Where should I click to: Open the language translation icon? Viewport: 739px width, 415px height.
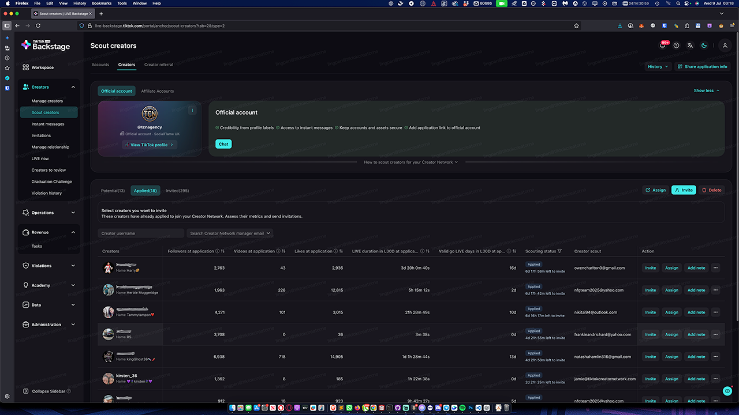[690, 46]
